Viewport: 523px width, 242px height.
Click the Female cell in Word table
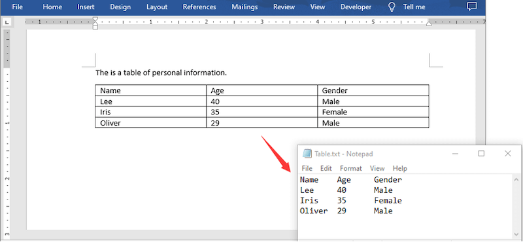pos(373,112)
